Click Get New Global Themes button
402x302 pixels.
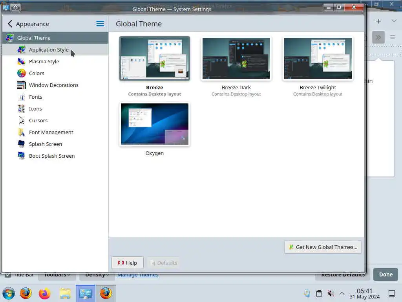(x=323, y=247)
